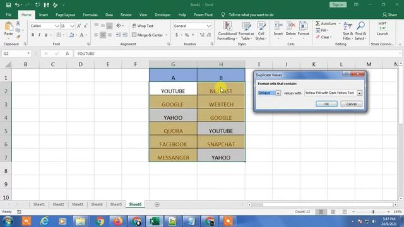
Task: Click the Format Painter brush icon
Action: click(x=18, y=37)
